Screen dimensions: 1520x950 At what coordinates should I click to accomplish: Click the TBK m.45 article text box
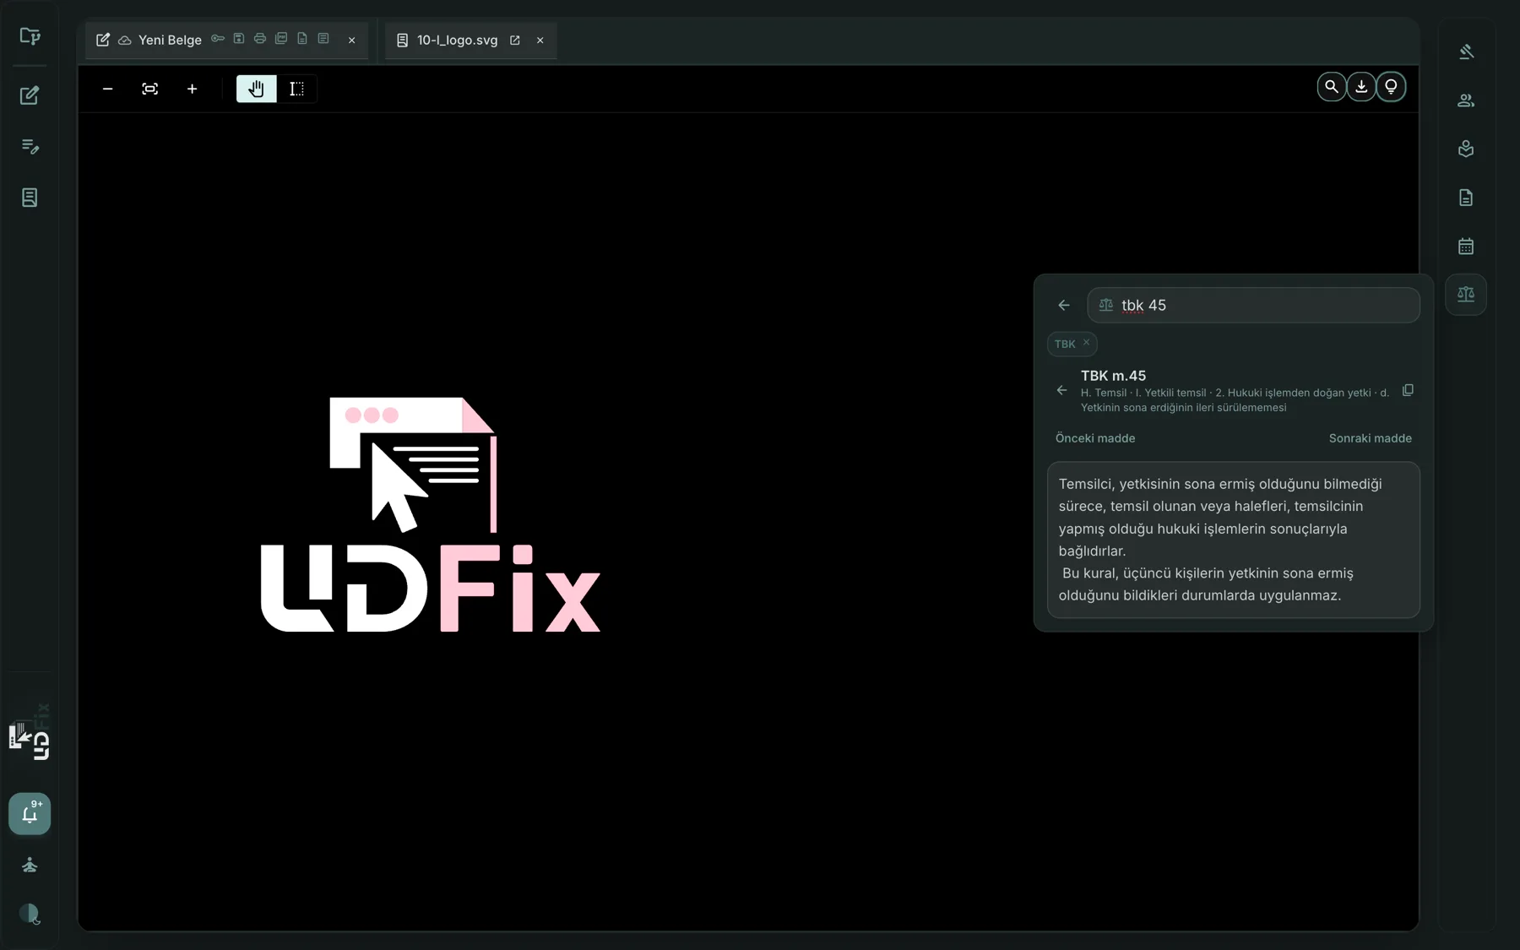[x=1234, y=540]
